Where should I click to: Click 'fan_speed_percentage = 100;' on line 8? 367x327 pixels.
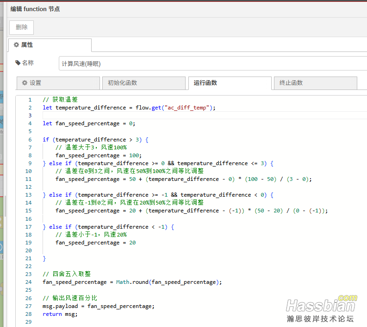pyautogui.click(x=99, y=155)
